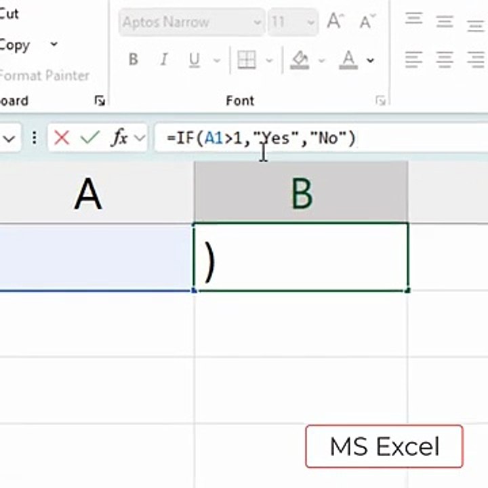Cancel formula entry with red X

(62, 138)
